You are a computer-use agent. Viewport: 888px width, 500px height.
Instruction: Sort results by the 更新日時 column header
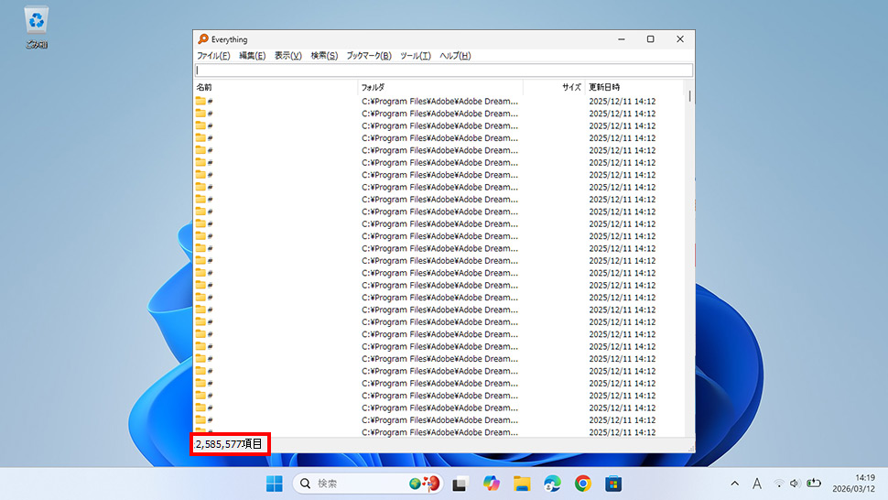632,87
